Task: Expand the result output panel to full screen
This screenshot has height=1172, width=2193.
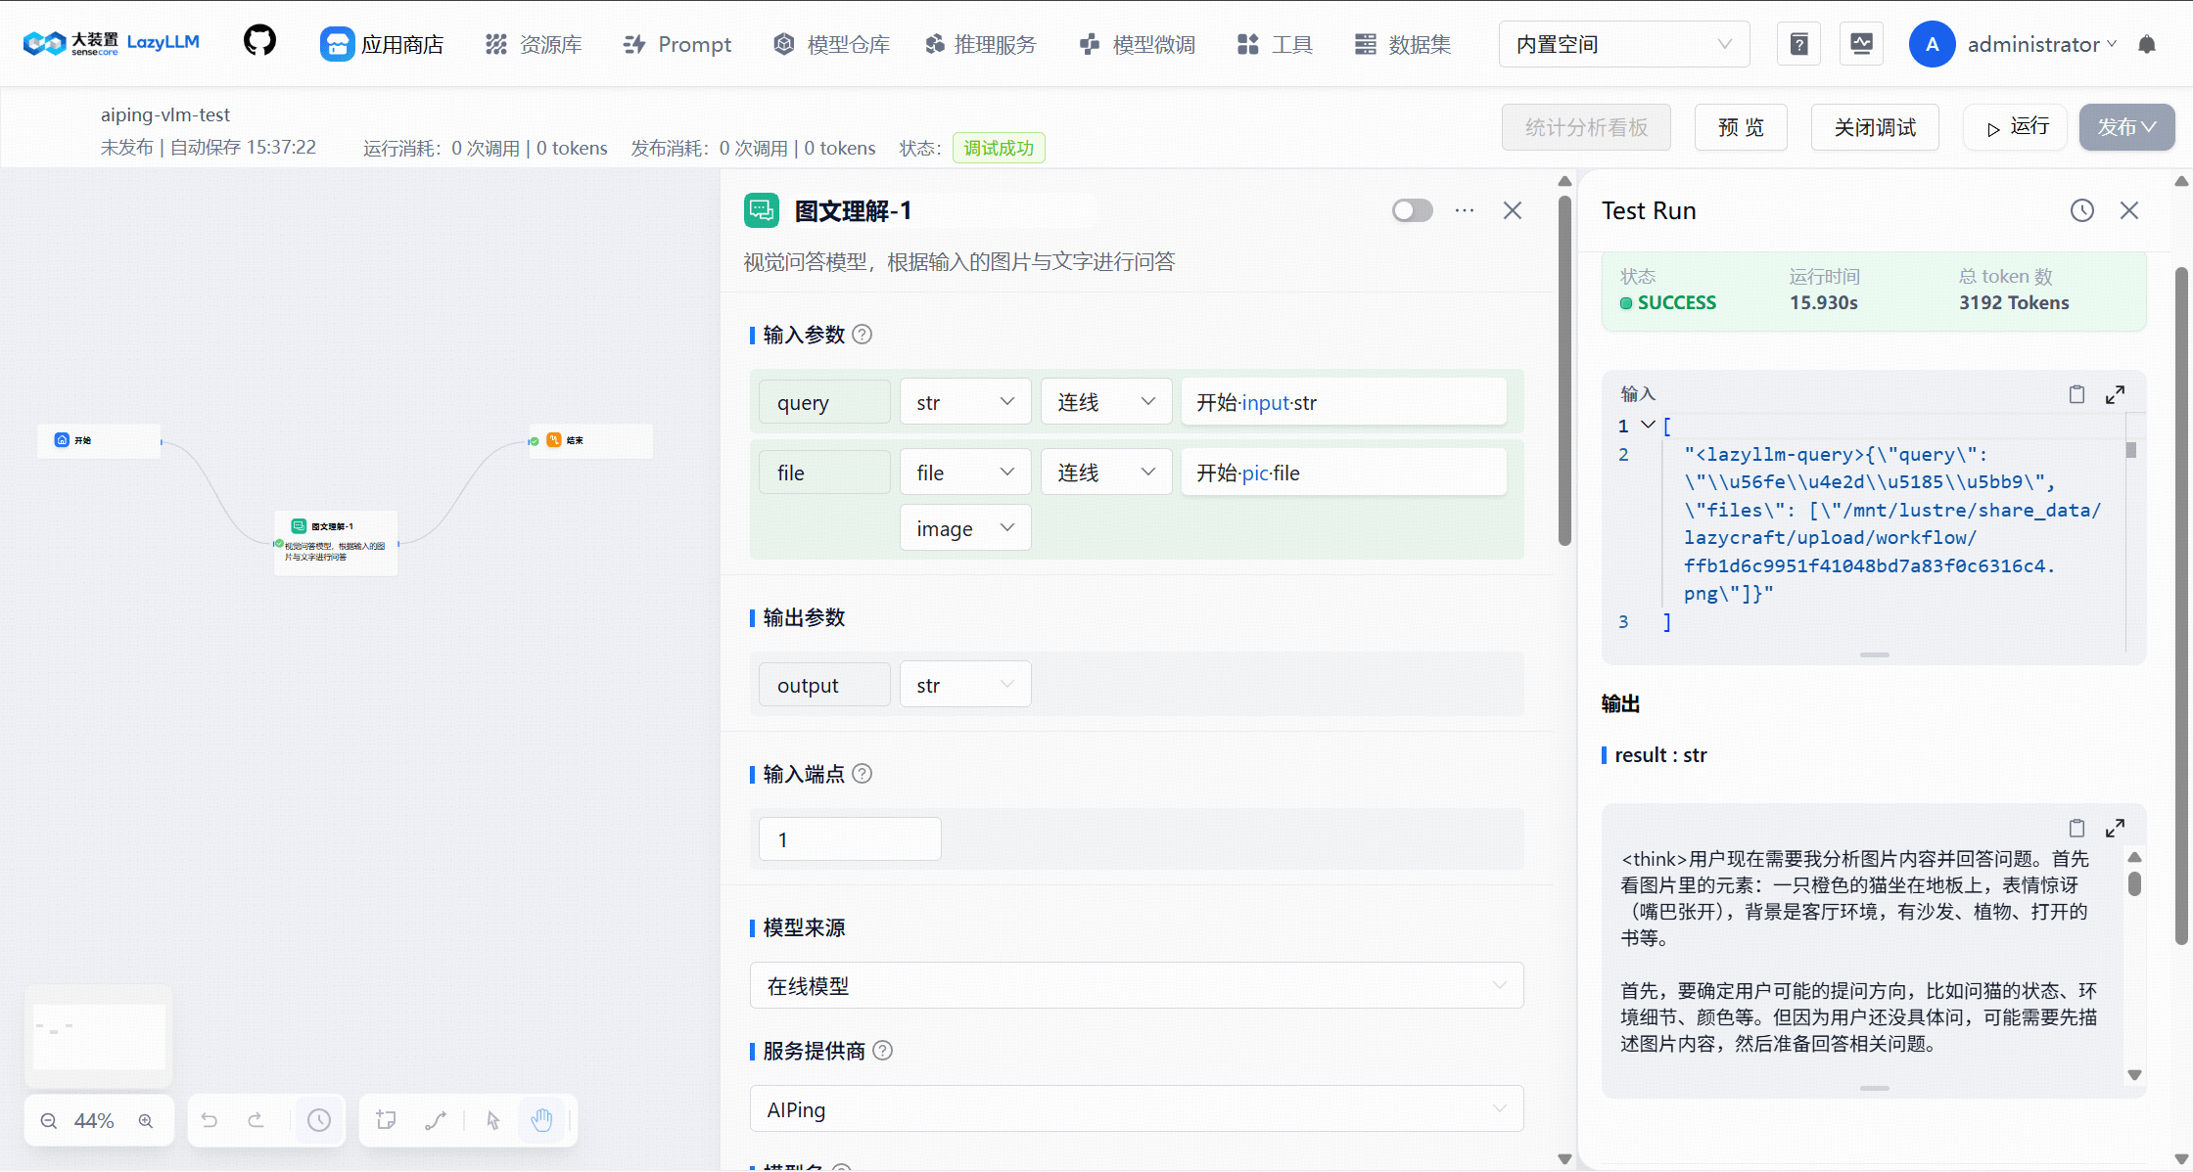Action: click(2115, 828)
